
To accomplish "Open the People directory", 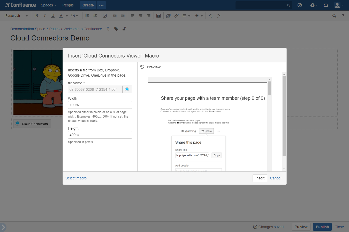I will (x=68, y=5).
